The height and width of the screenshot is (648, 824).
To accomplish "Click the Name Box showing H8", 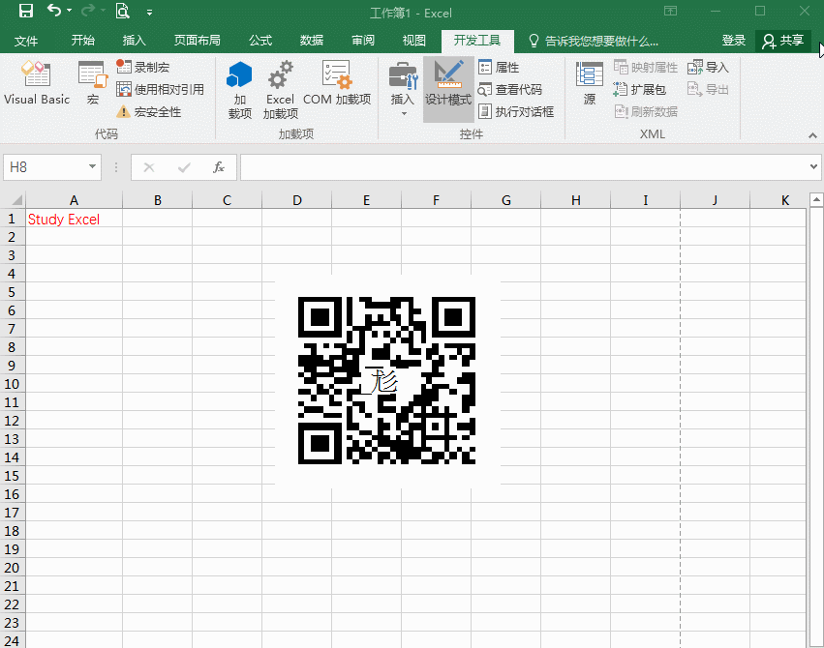I will 45,167.
